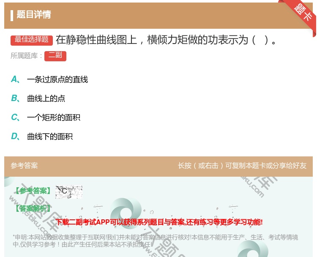This screenshot has width=317, height=257.
Task: Click the answer image showing C
Action: click(x=69, y=191)
